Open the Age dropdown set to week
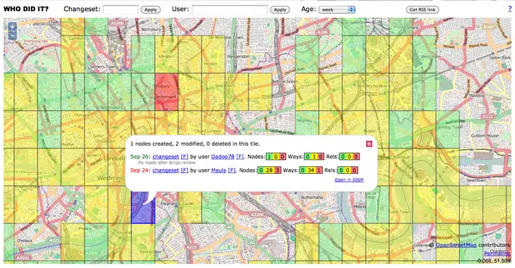The image size is (515, 268). point(337,10)
